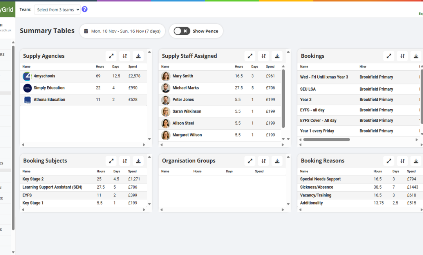
Task: Open the Team selection dropdown
Action: tap(57, 10)
